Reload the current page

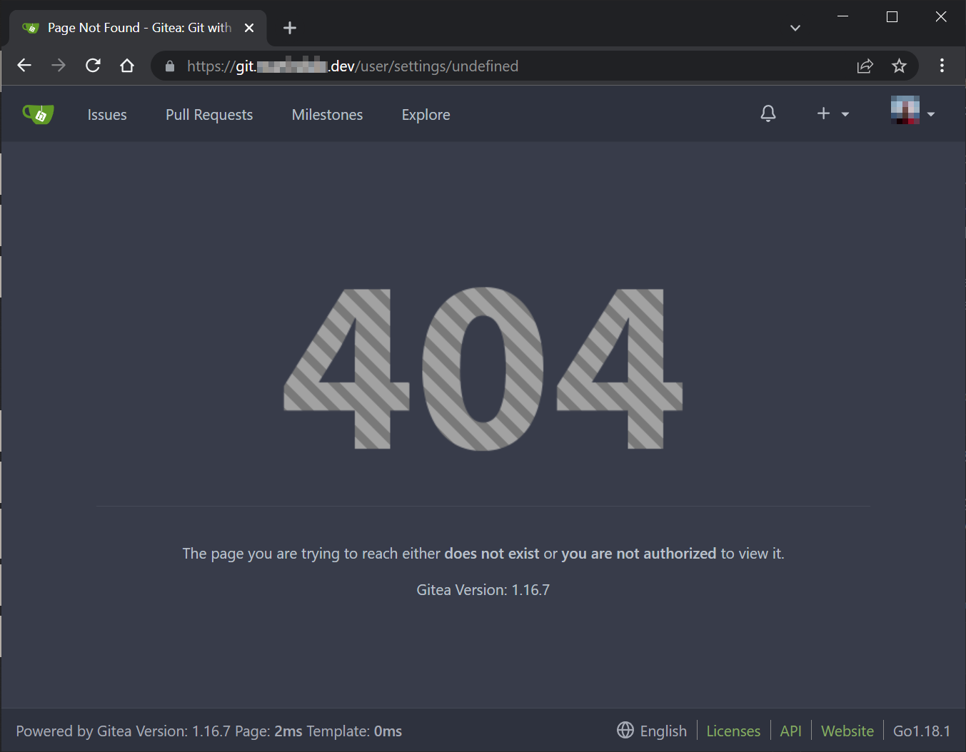click(93, 65)
